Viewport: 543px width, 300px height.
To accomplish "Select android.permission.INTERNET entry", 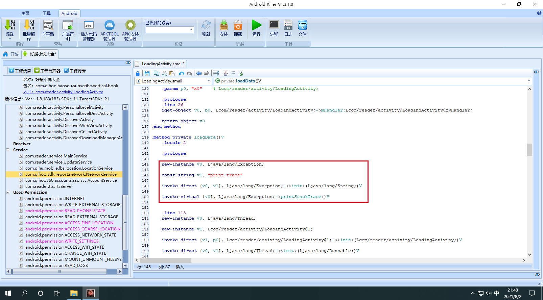I will (x=55, y=199).
